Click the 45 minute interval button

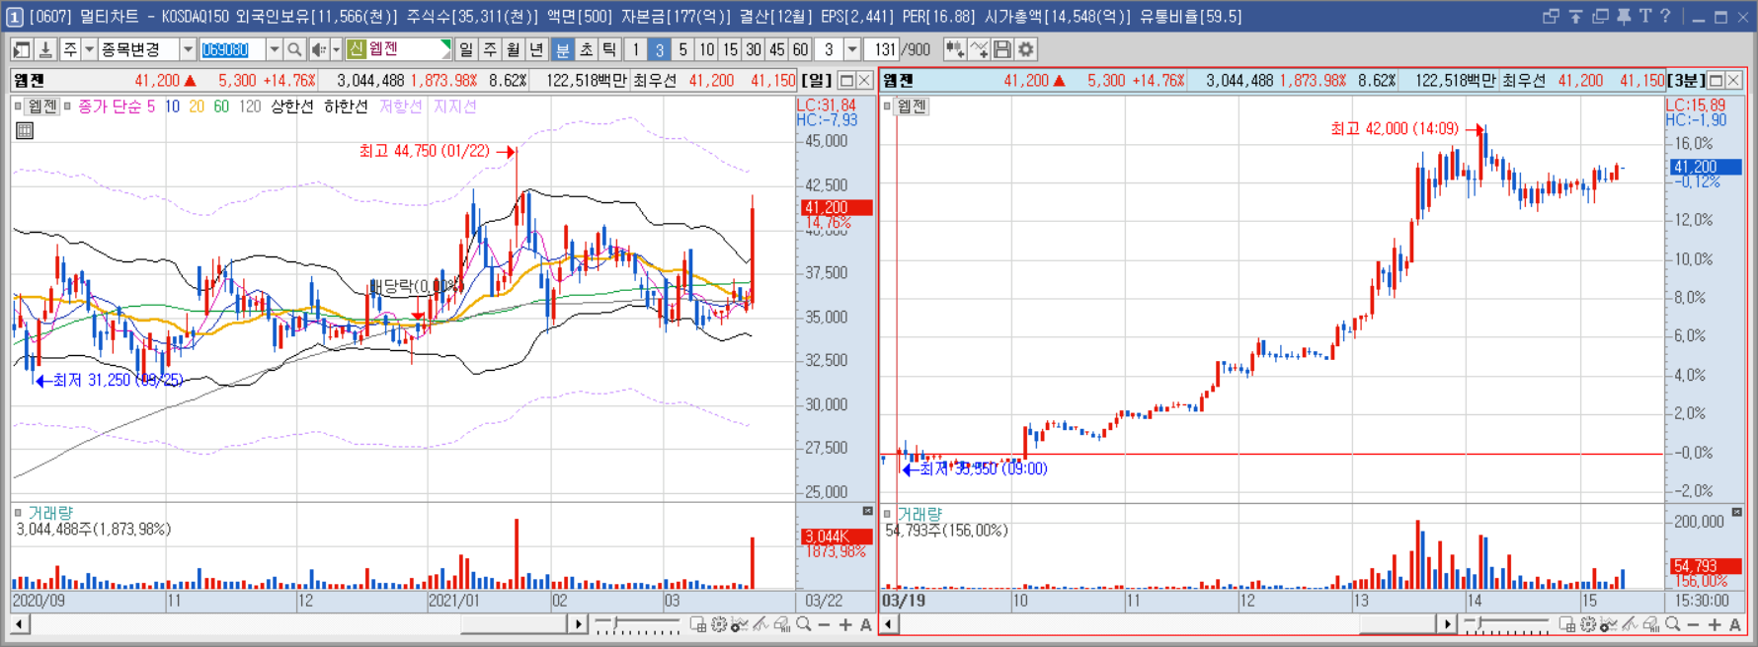[x=777, y=49]
